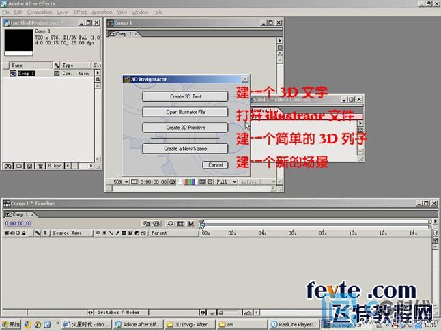Click the find binoculars icon in Project panel
The image size is (441, 331).
pyautogui.click(x=8, y=166)
